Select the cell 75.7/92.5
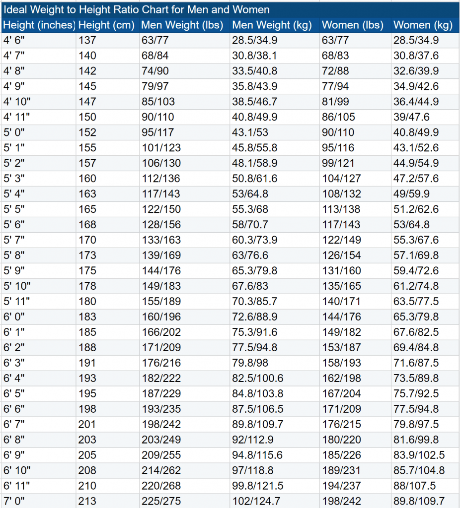Viewport: 460px width, 508px height. tap(425, 393)
